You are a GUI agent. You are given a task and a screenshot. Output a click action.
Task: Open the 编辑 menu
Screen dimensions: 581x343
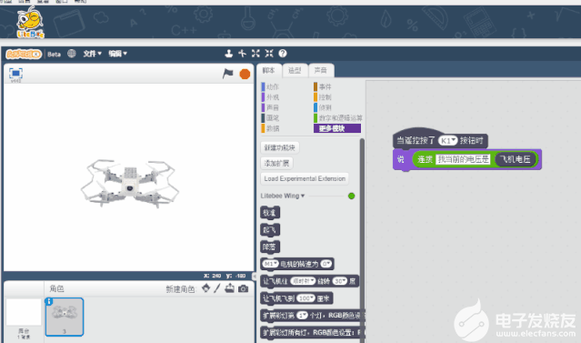(x=117, y=54)
